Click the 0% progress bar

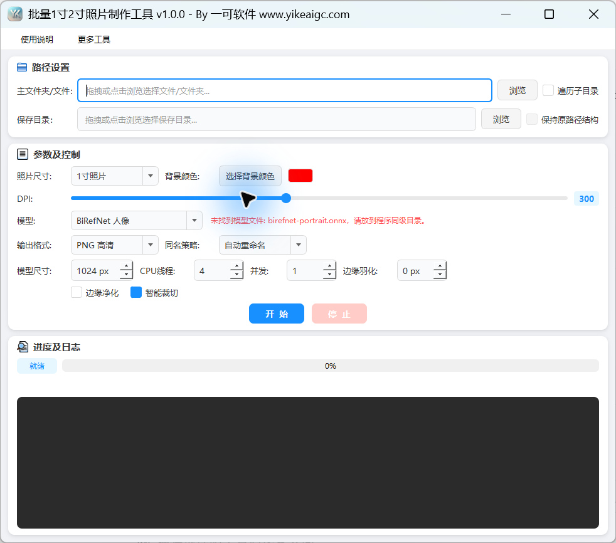coord(331,366)
